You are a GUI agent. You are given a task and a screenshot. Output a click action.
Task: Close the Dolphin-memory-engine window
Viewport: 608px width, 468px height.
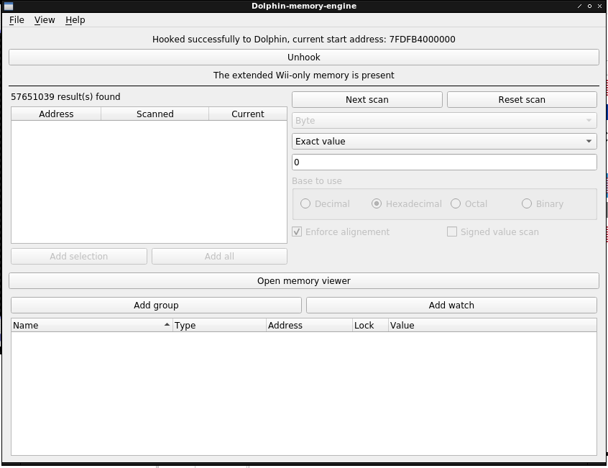[599, 6]
